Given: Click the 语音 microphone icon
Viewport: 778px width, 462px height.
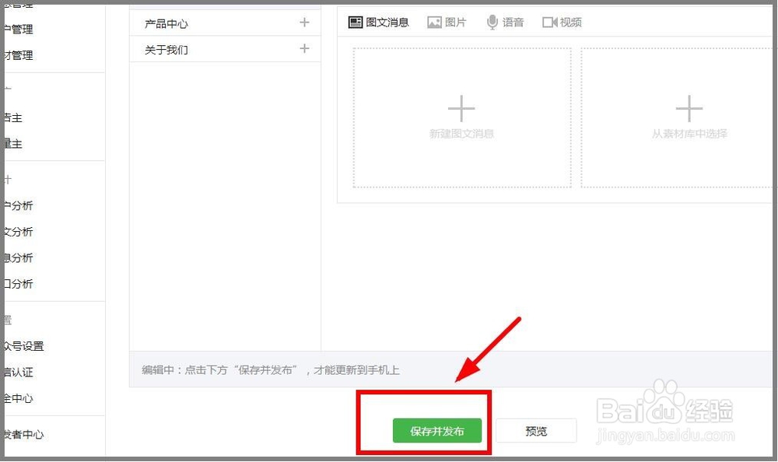Looking at the screenshot, I should 491,22.
